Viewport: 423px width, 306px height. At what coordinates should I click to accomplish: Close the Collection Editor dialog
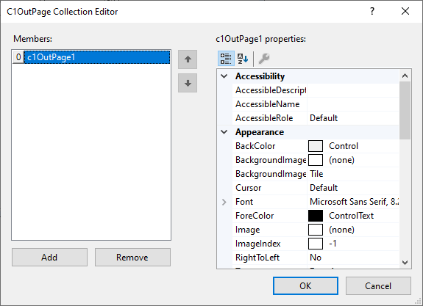(x=405, y=11)
